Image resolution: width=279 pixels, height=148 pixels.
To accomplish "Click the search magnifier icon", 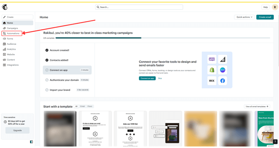I will tap(98, 7).
